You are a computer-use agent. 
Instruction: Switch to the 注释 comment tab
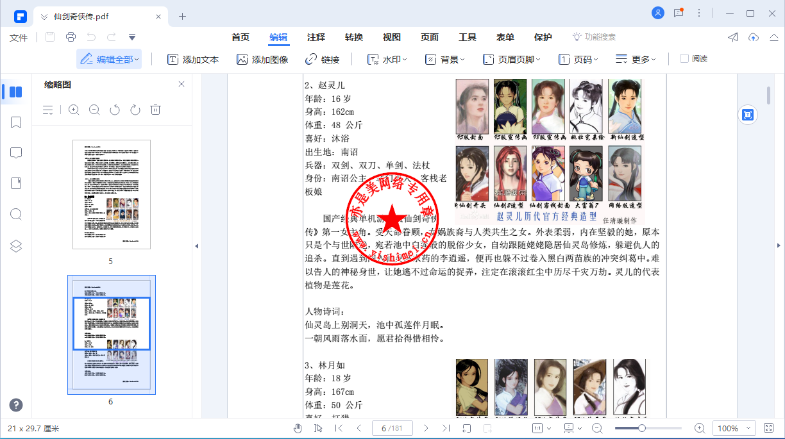[x=316, y=37]
